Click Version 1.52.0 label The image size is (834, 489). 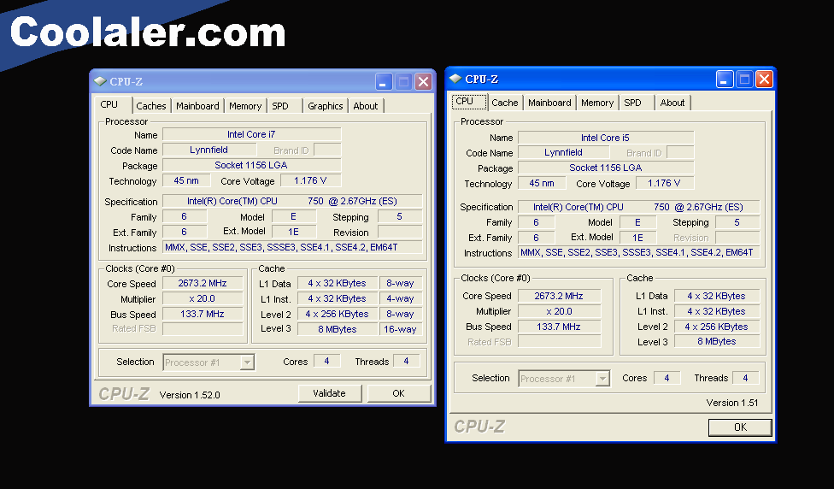point(190,395)
